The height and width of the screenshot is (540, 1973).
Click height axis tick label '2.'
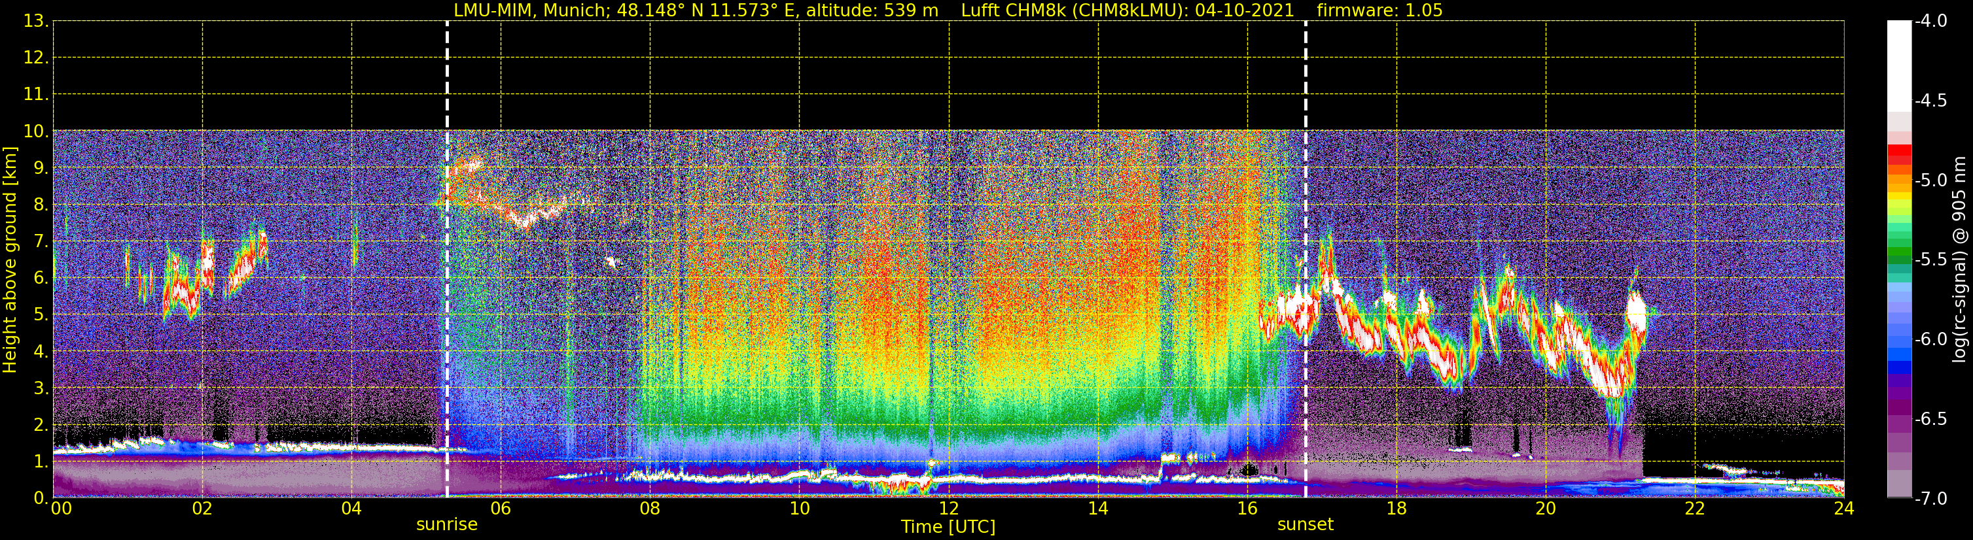coord(41,424)
